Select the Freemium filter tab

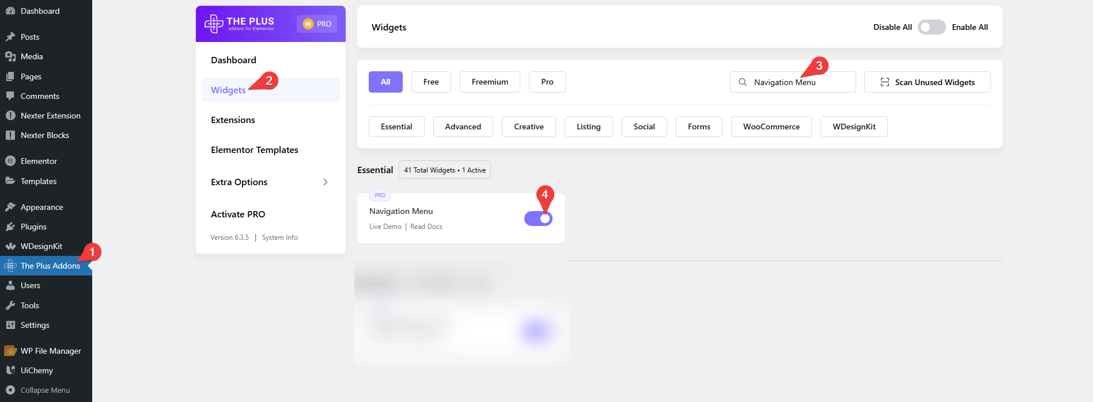(x=490, y=82)
